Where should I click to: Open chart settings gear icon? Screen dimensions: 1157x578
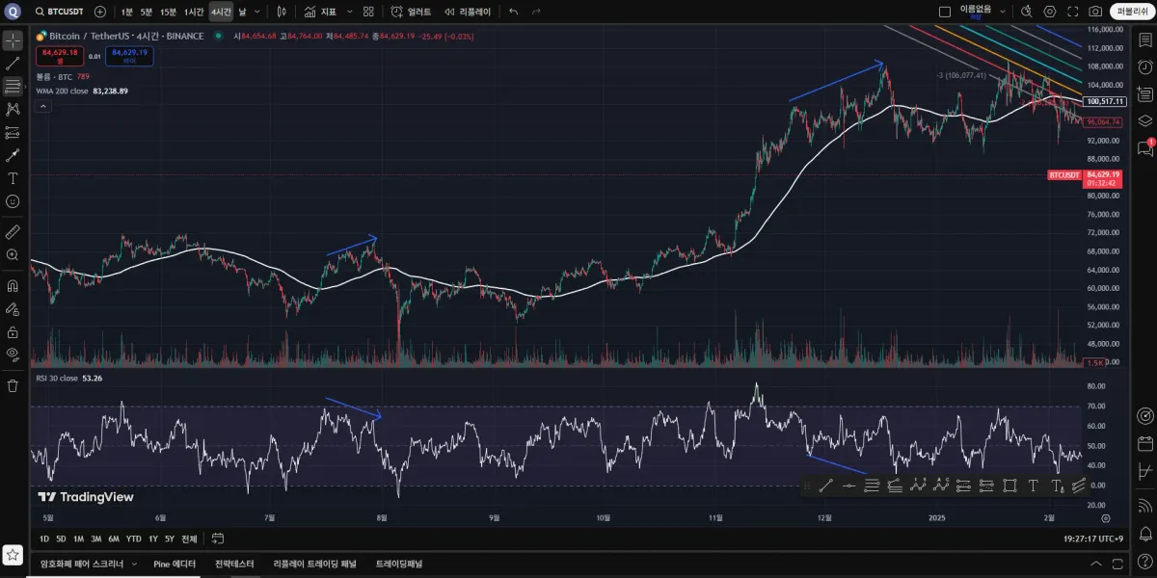[1050, 12]
